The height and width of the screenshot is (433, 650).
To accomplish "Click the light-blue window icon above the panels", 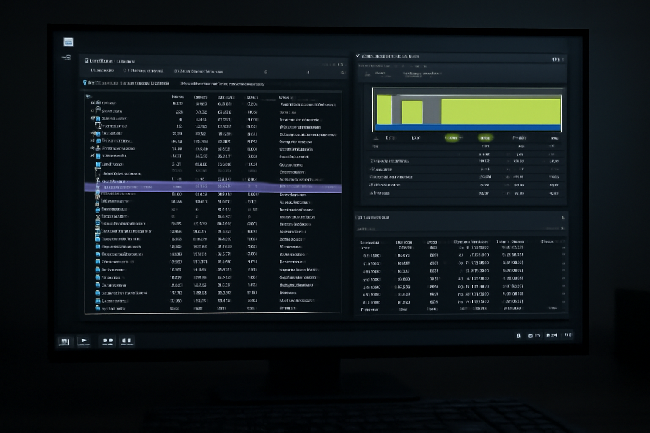I will click(x=68, y=42).
